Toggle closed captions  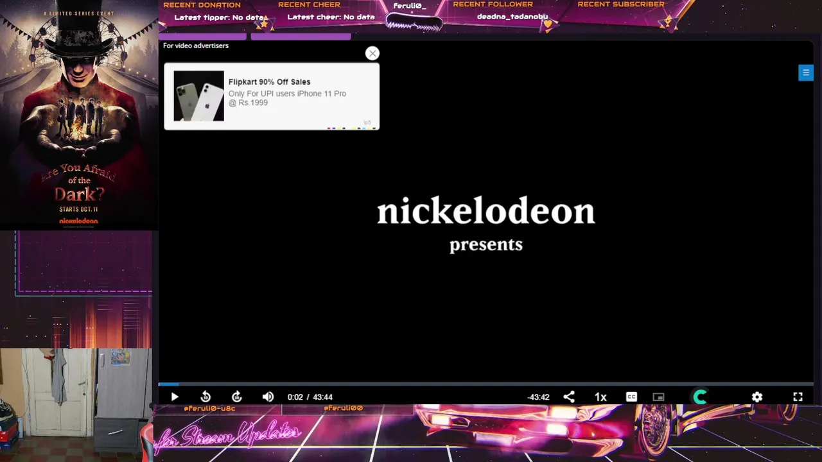pos(631,397)
